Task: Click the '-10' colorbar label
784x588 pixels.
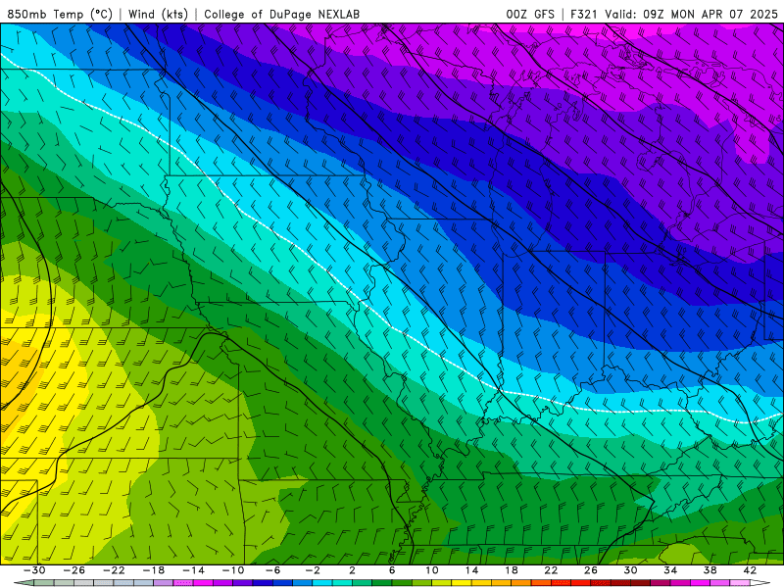Action: point(233,570)
